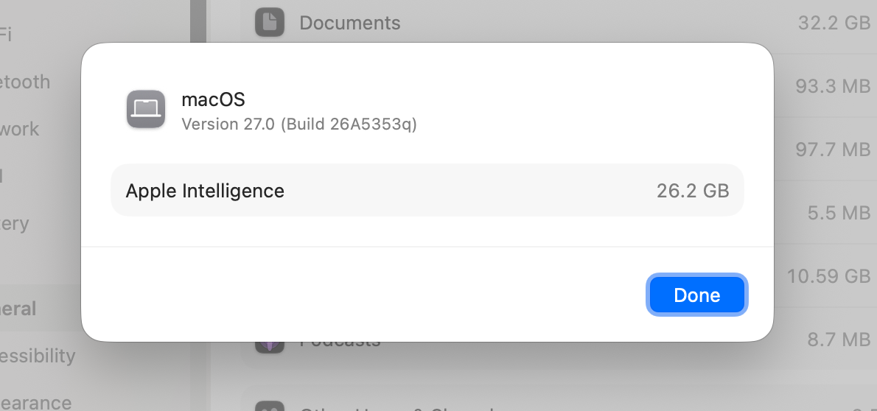This screenshot has height=411, width=877.
Task: Open Bluetooth settings in sidebar
Action: tap(25, 82)
